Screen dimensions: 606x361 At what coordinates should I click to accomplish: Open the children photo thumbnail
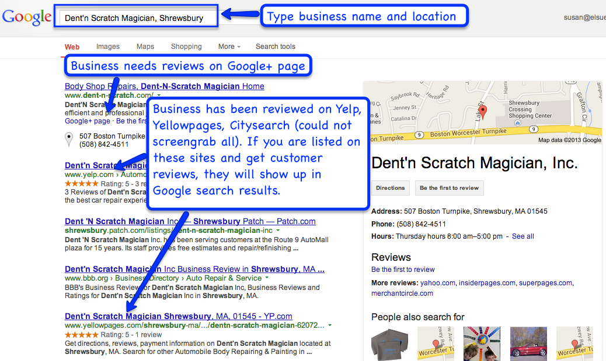click(482, 344)
